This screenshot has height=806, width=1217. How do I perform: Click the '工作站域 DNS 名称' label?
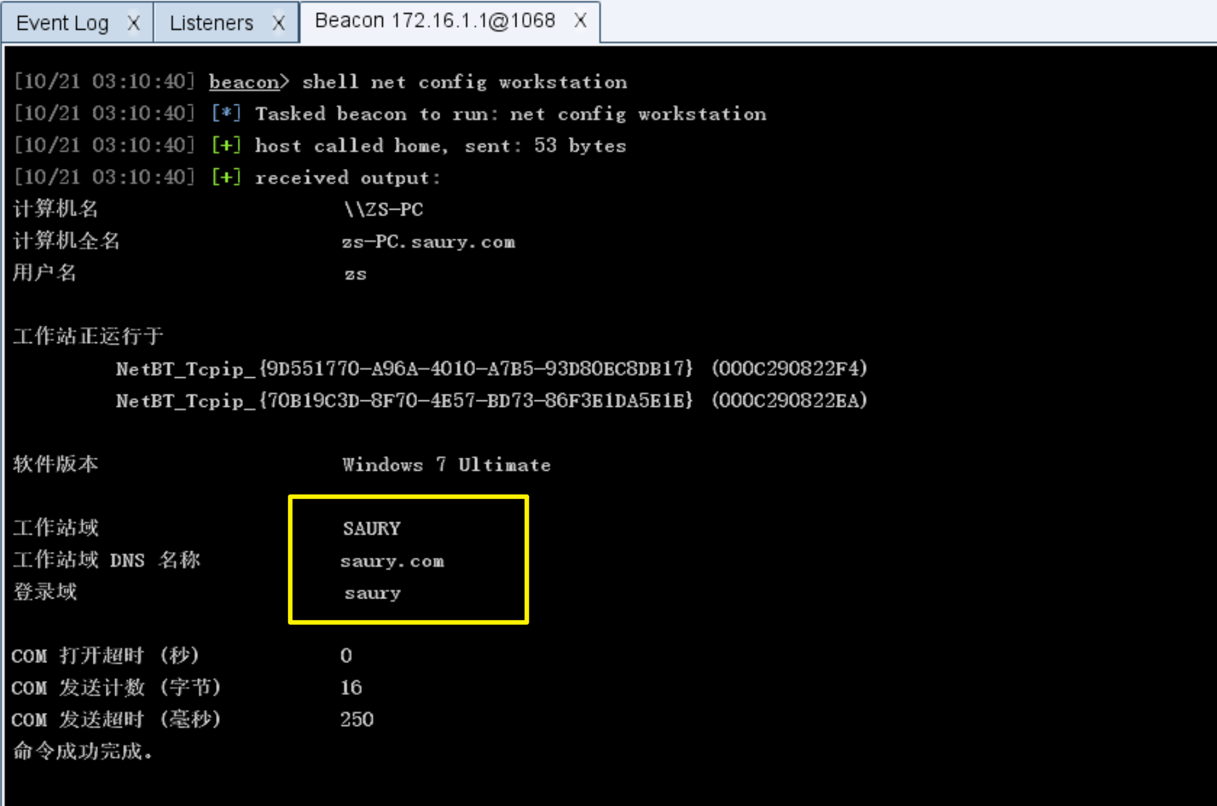[x=106, y=560]
